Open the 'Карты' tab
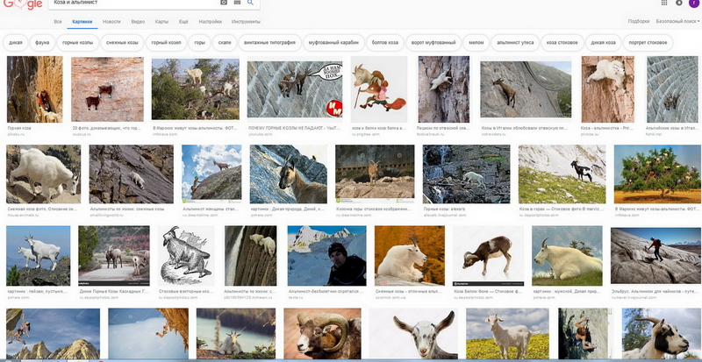This screenshot has height=362, width=702. click(161, 22)
